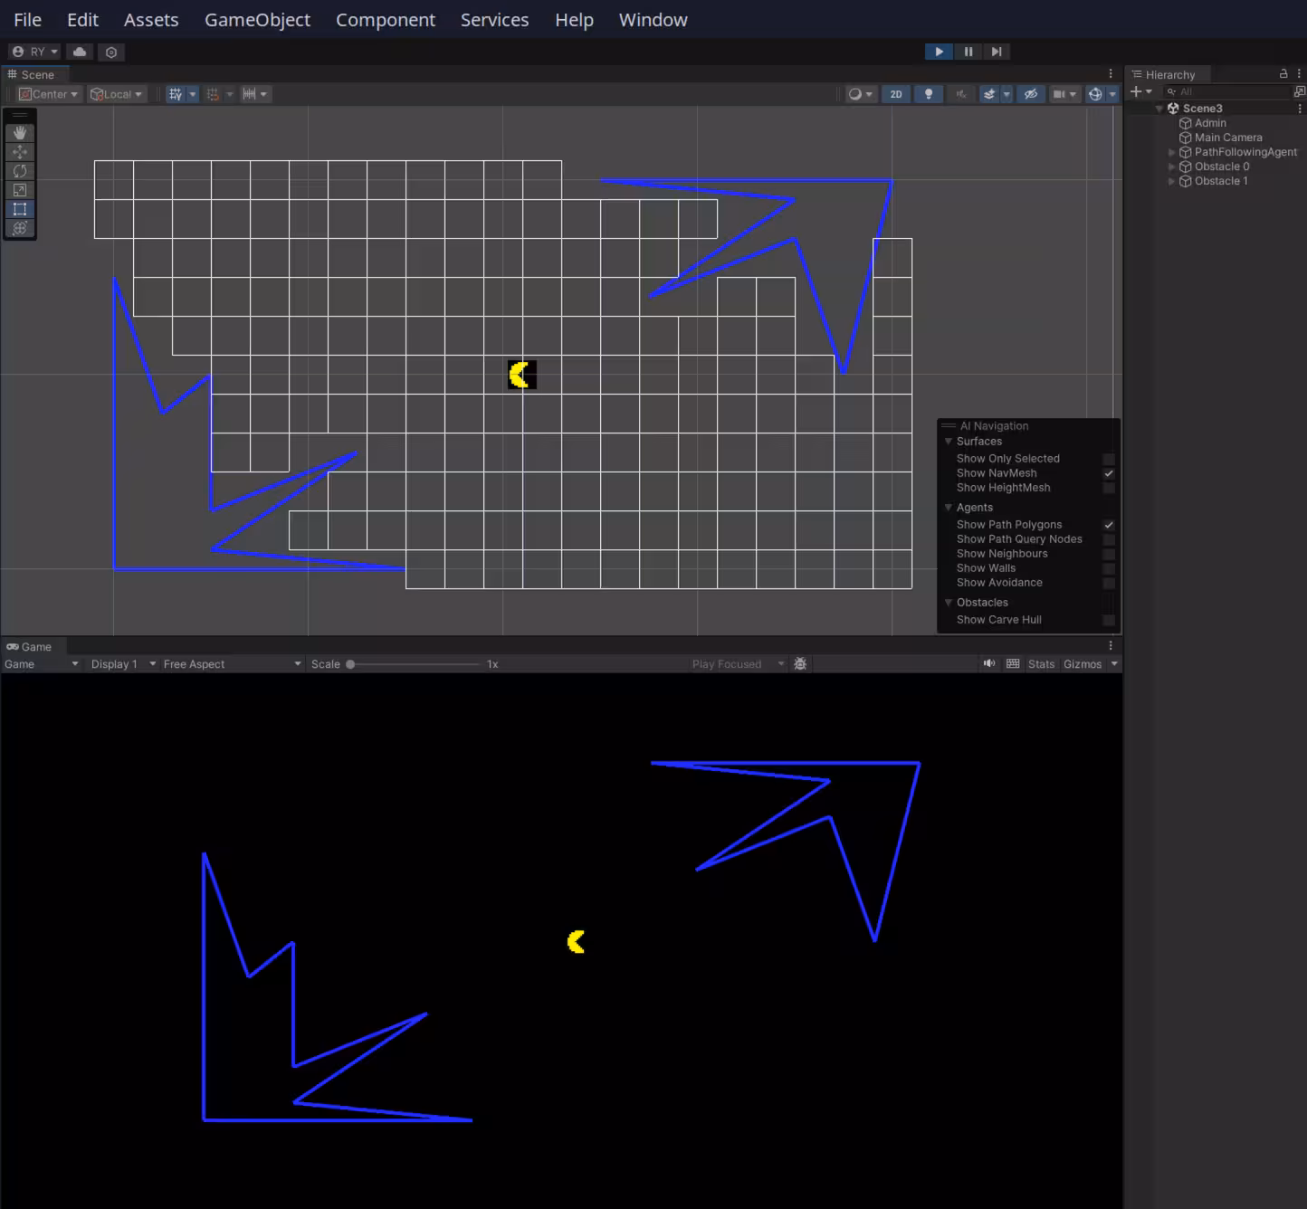Enable Show Only Selected checkbox
The image size is (1307, 1209).
(1109, 459)
